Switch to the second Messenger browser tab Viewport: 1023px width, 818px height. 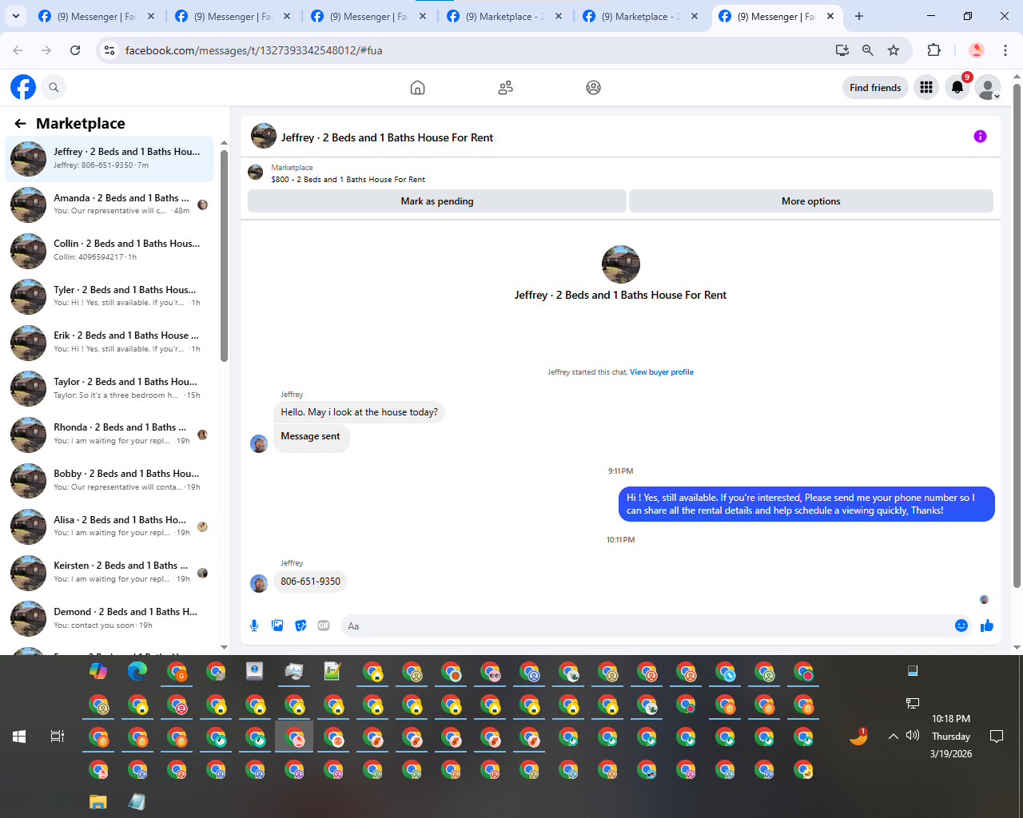(x=233, y=16)
